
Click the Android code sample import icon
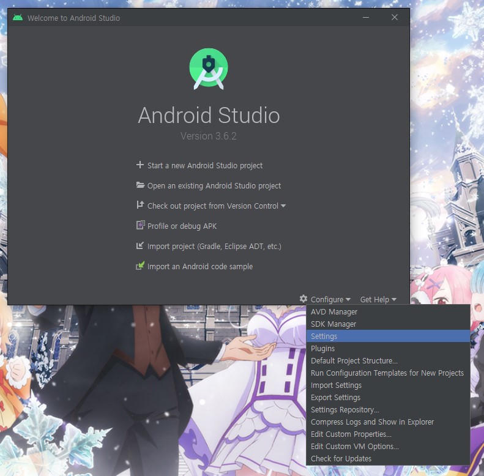pyautogui.click(x=140, y=266)
